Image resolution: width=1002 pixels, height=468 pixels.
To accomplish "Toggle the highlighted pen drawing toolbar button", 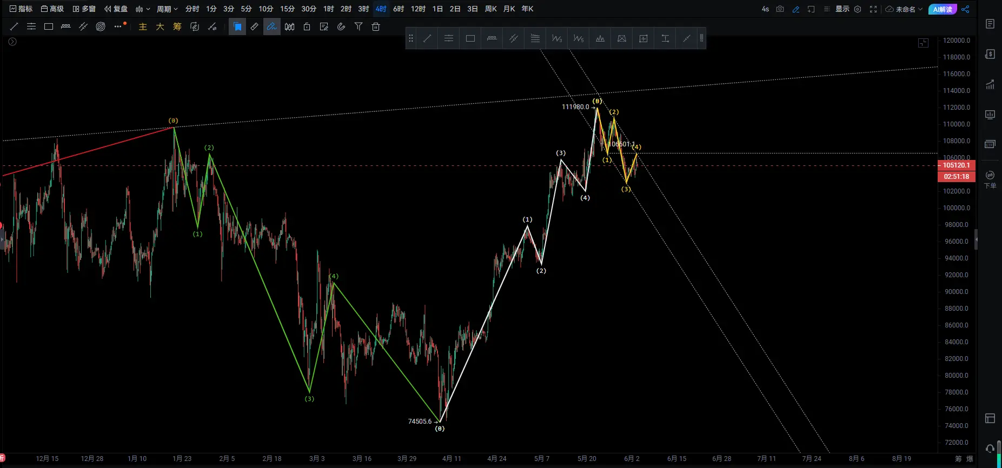I will (272, 26).
